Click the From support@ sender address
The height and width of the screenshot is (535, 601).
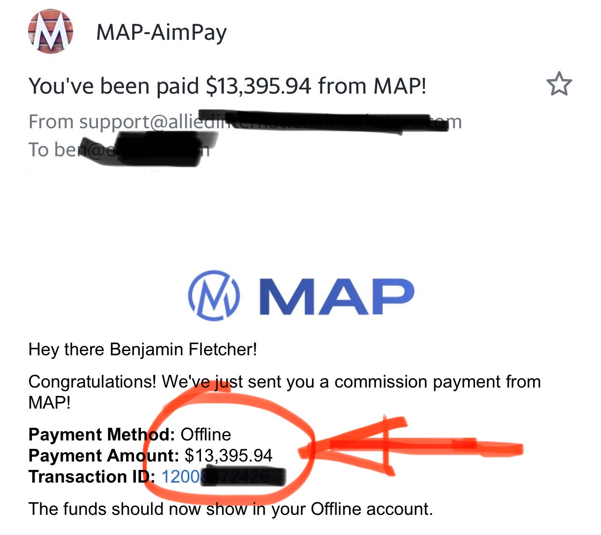click(x=112, y=122)
